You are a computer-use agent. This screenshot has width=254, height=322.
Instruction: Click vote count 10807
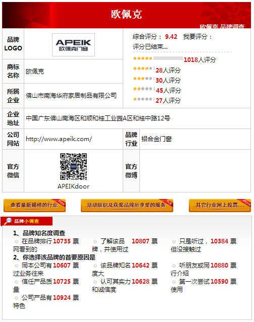point(140,241)
